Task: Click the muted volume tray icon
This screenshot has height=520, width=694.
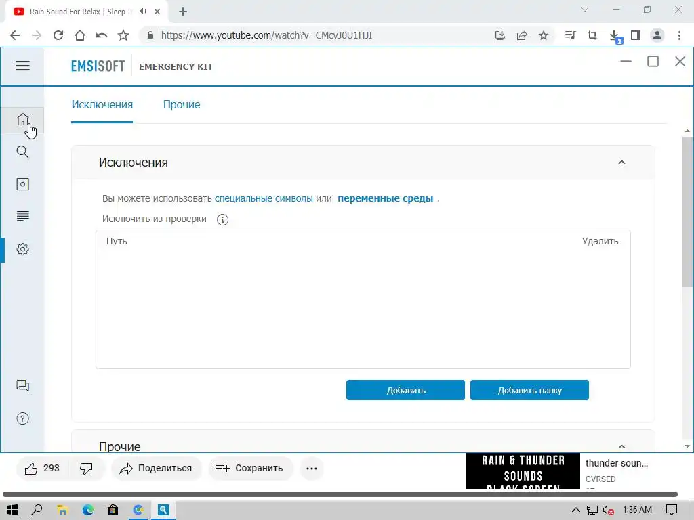Action: click(x=609, y=510)
